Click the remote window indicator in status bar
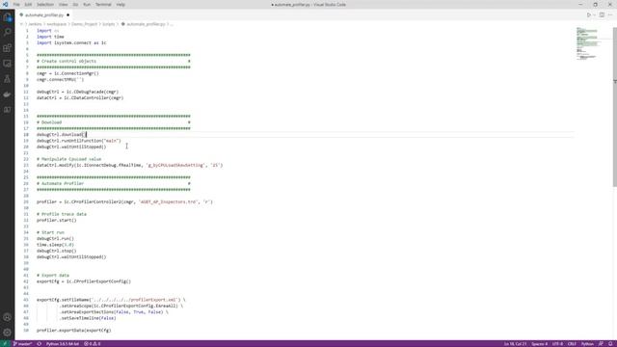Image resolution: width=617 pixels, height=347 pixels. click(x=5, y=344)
